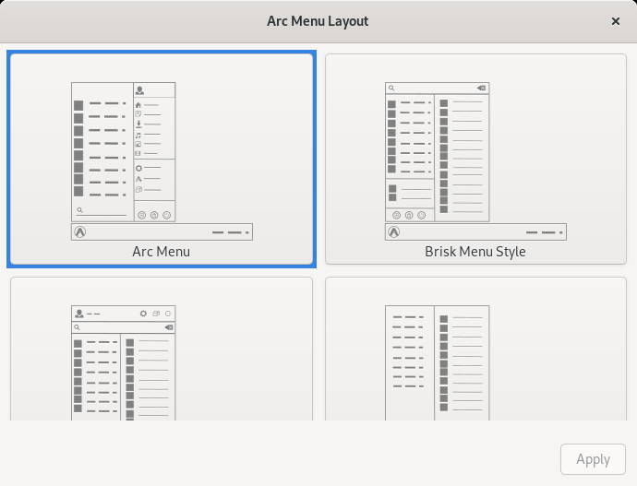Image resolution: width=637 pixels, height=486 pixels.
Task: Click the Apply button
Action: coord(593,459)
